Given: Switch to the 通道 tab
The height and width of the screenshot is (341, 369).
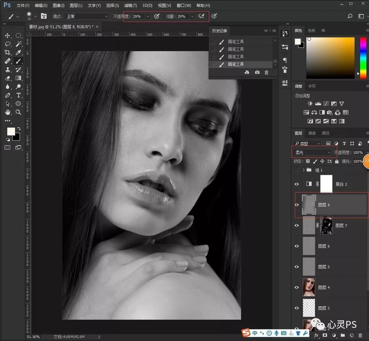Looking at the screenshot, I should 312,133.
